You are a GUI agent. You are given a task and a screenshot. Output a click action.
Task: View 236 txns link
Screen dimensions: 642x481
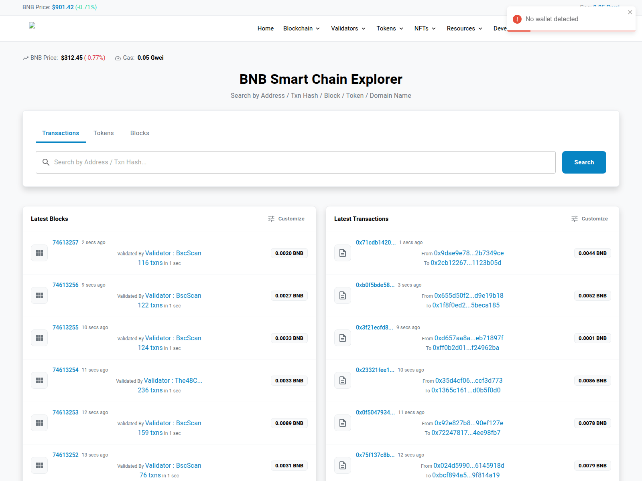click(150, 390)
